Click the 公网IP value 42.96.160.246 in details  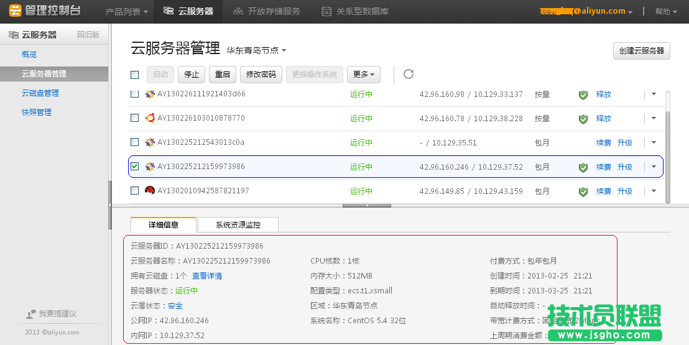point(184,320)
